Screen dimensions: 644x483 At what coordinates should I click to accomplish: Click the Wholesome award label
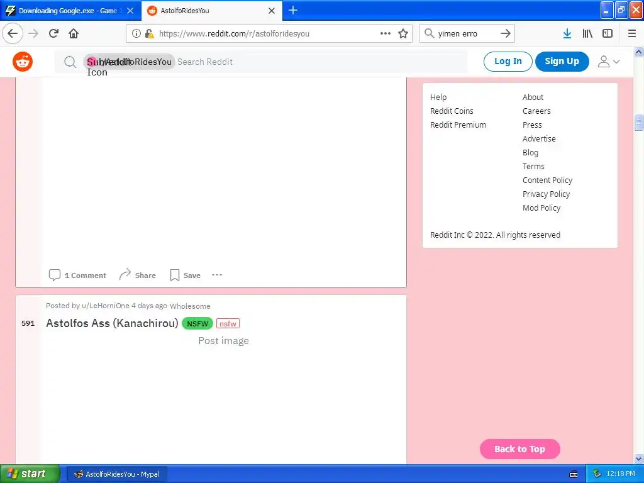(x=190, y=306)
